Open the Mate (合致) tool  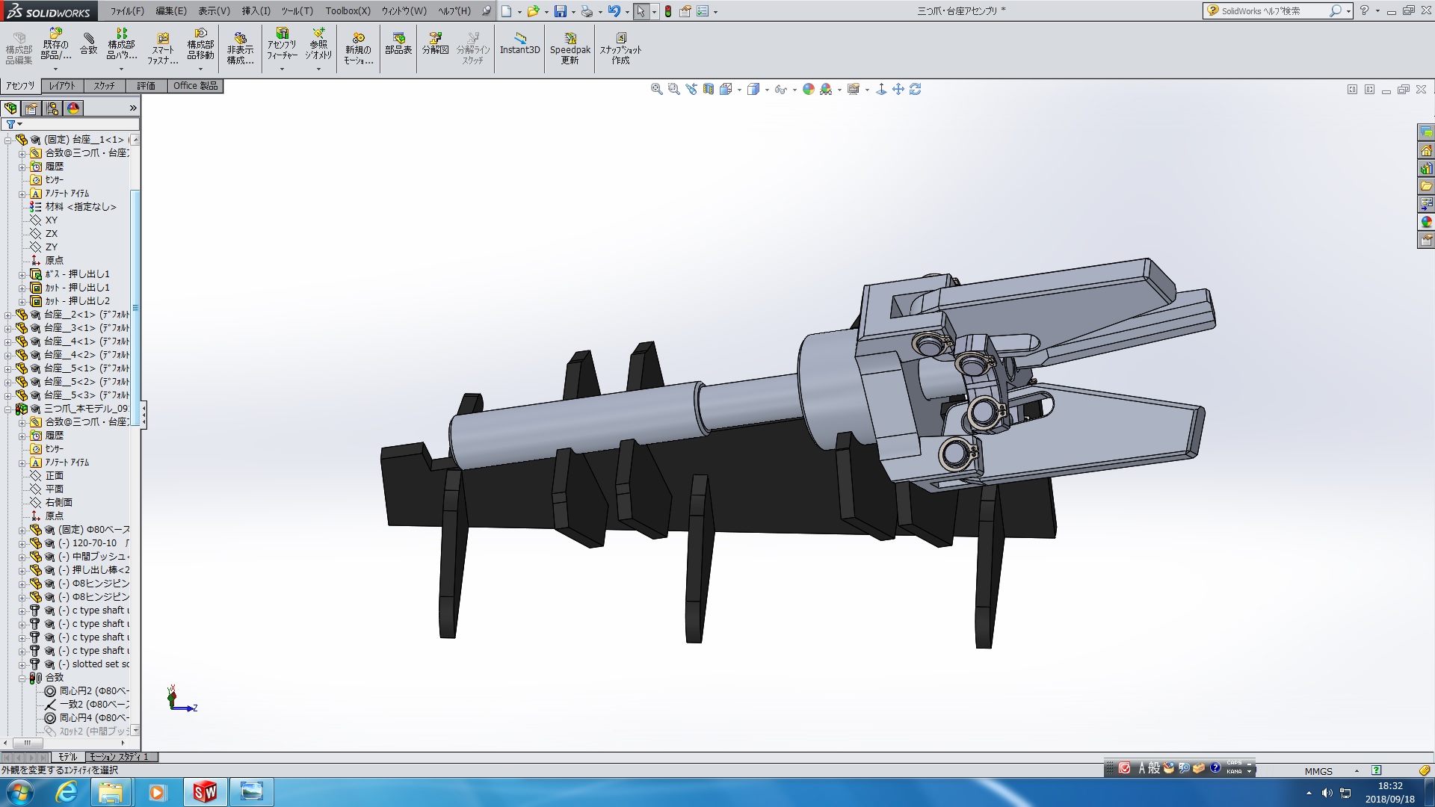89,45
